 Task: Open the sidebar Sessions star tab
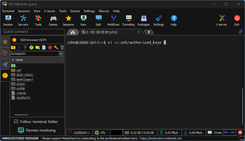click(5, 42)
